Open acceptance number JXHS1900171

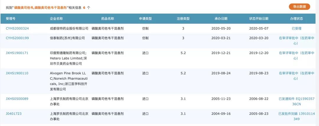point(17,53)
